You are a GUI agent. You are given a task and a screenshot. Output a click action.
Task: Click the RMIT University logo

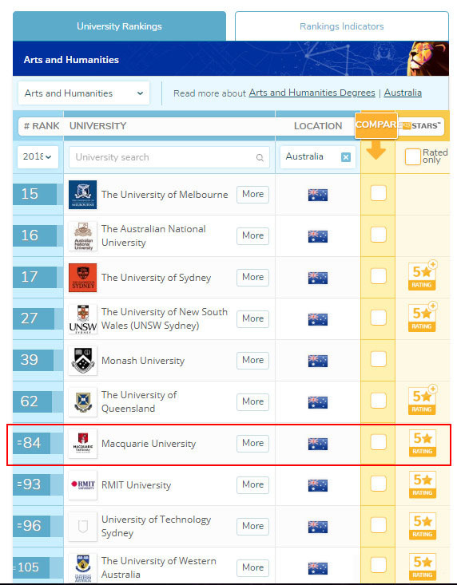pos(82,485)
